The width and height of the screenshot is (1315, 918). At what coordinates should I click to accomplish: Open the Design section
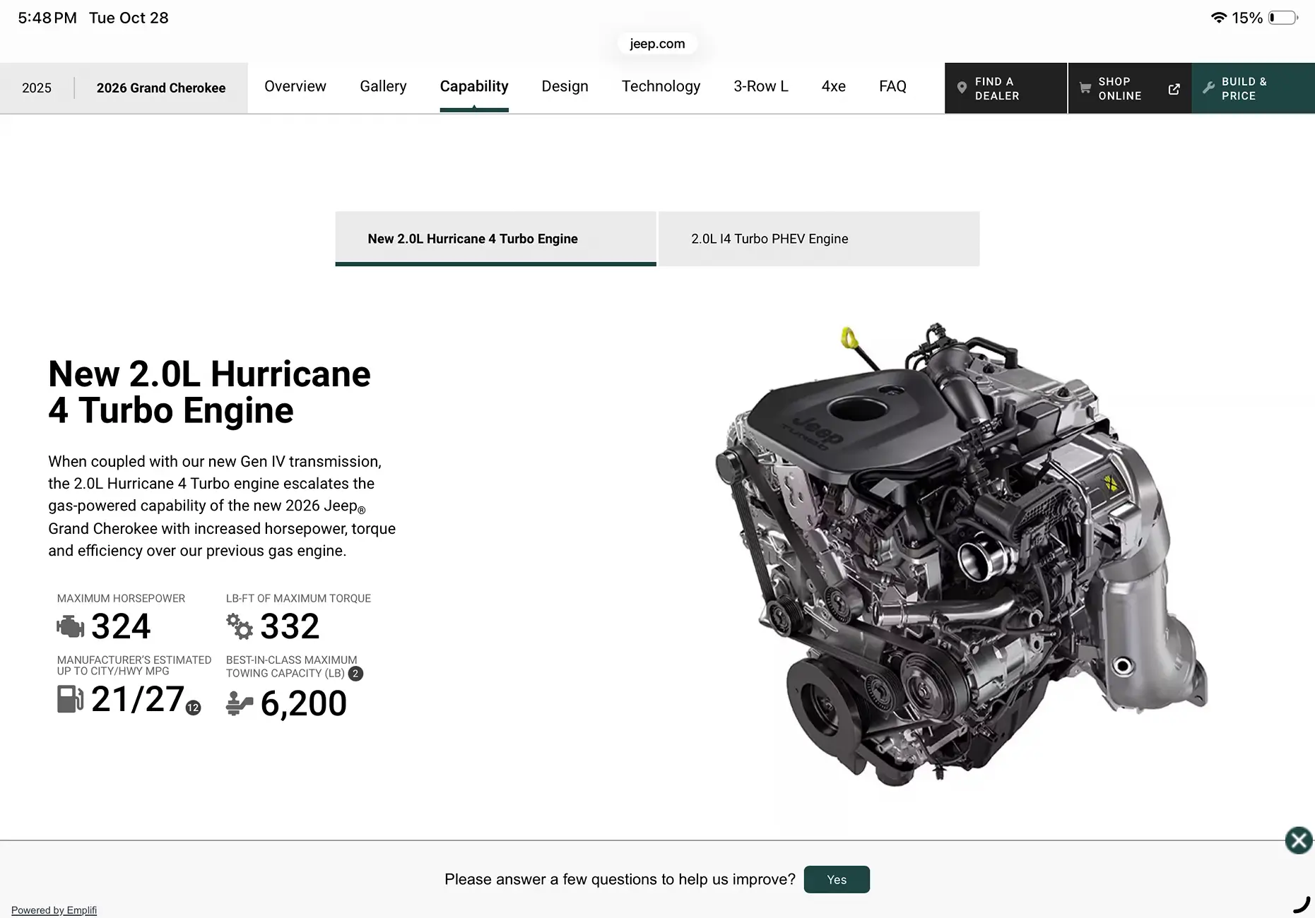pyautogui.click(x=565, y=86)
